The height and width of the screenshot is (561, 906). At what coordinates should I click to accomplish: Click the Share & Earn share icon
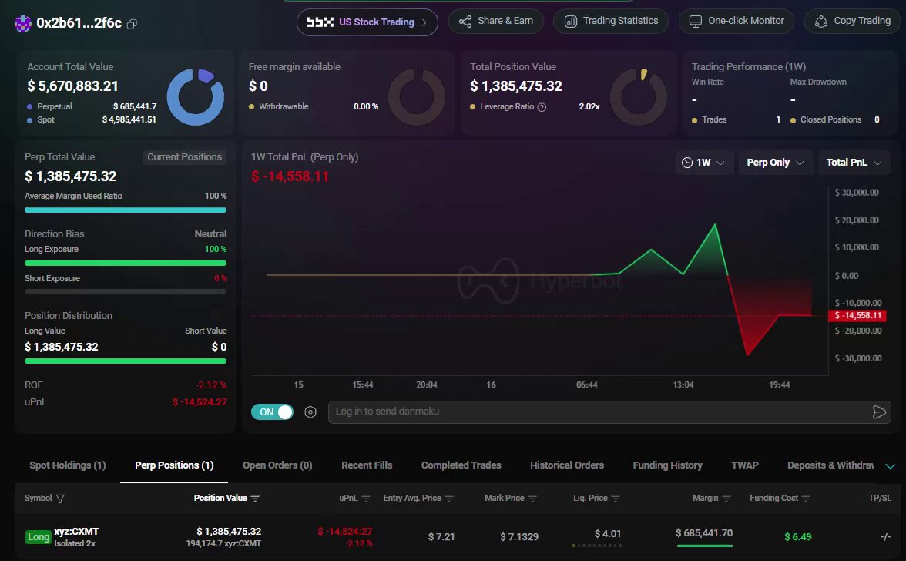(x=465, y=22)
